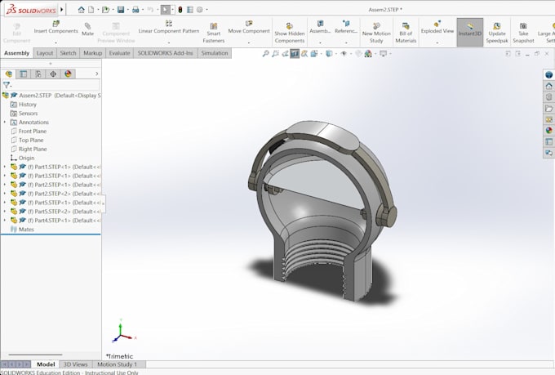The image size is (555, 375).
Task: Expand Part1.STEP<1> component
Action: 5,167
